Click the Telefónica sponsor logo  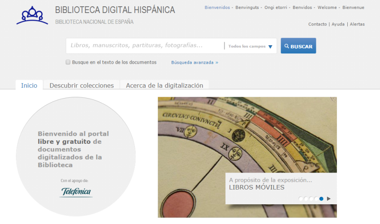click(76, 192)
